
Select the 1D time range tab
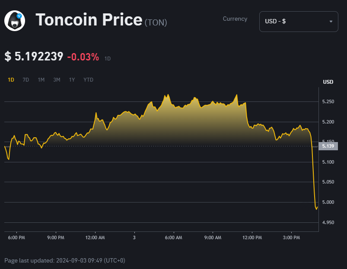tap(11, 80)
